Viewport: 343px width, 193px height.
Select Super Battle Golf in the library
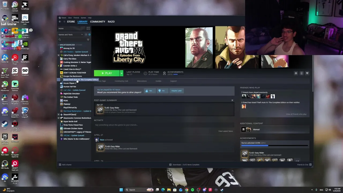[70, 121]
